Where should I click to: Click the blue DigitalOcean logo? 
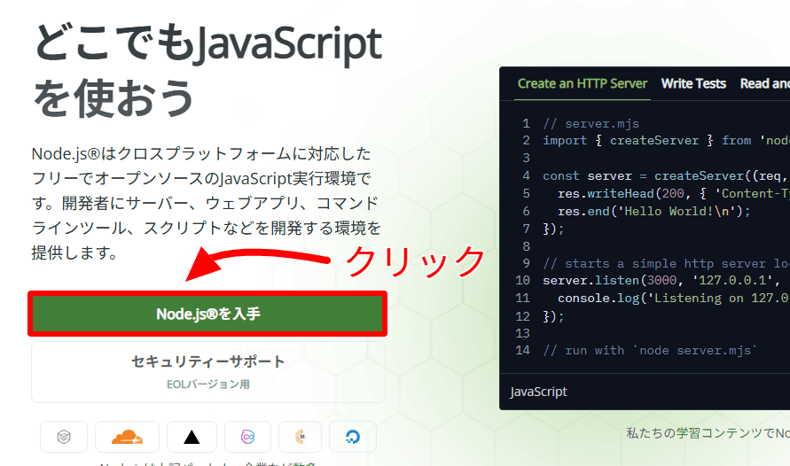[x=352, y=437]
